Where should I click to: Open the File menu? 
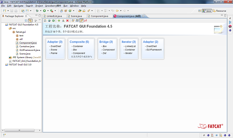(x=3, y=6)
